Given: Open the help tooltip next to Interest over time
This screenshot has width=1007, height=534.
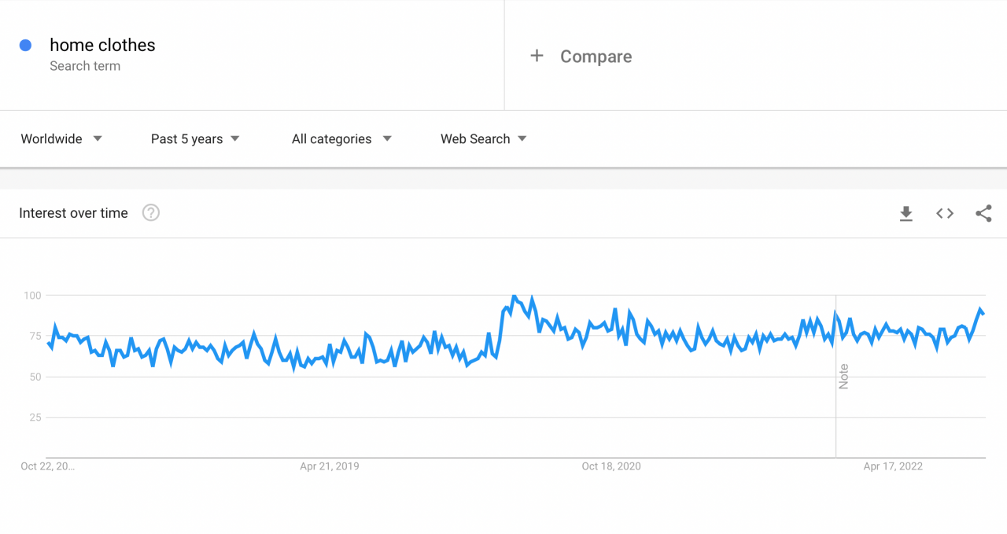Looking at the screenshot, I should click(x=150, y=212).
